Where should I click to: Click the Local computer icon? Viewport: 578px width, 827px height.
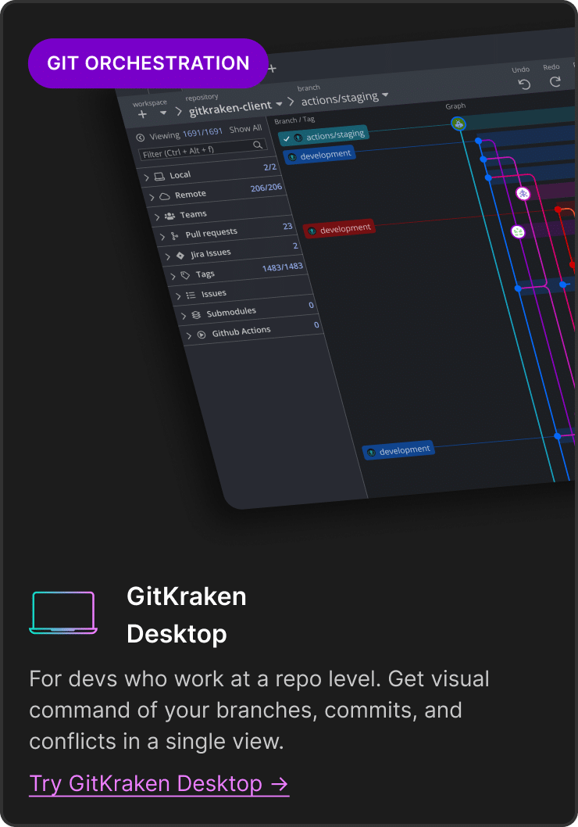159,176
